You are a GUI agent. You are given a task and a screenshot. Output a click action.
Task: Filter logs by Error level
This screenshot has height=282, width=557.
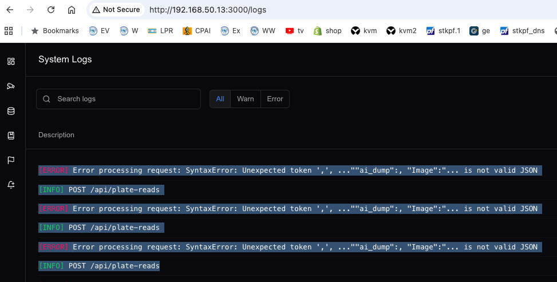275,99
